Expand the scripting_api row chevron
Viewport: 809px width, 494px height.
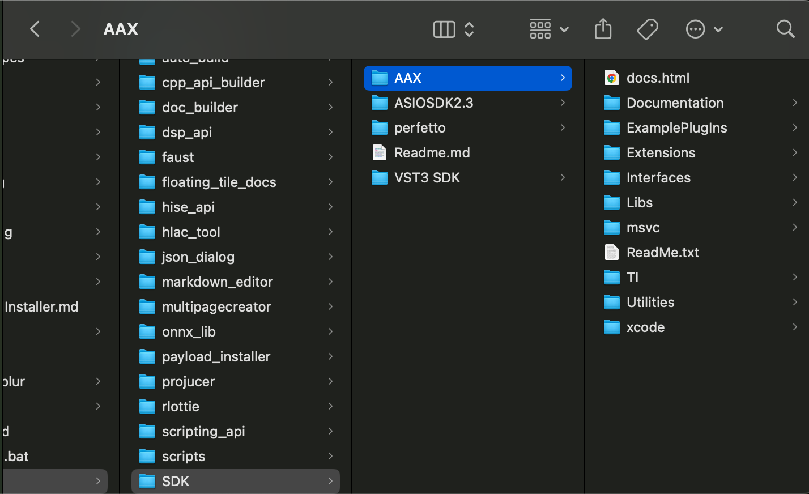click(x=330, y=432)
